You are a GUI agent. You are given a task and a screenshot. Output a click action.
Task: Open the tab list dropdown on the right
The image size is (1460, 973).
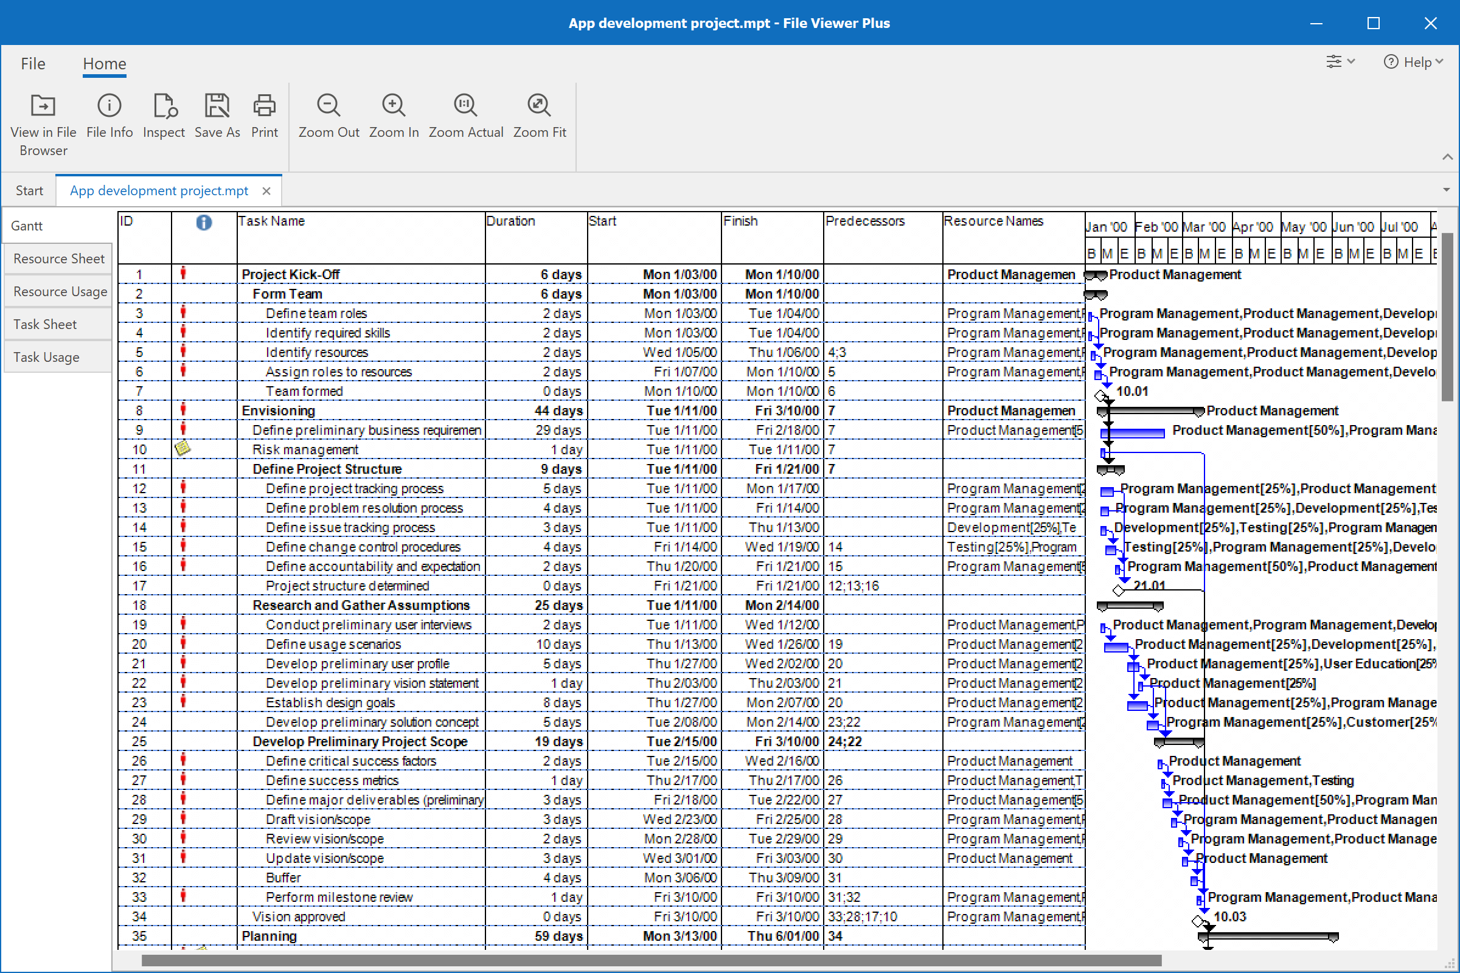1447,189
